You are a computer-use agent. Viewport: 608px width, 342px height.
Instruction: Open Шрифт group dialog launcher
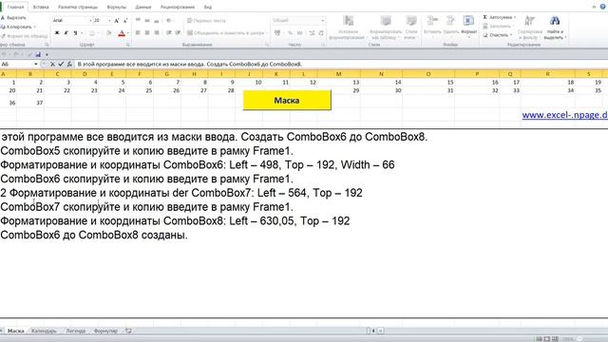click(x=127, y=45)
